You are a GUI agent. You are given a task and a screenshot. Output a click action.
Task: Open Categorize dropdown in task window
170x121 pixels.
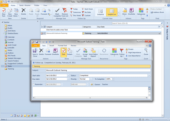click(114, 52)
